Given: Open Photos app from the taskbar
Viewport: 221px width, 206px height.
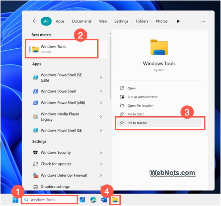Looking at the screenshot, I should [x=82, y=200].
